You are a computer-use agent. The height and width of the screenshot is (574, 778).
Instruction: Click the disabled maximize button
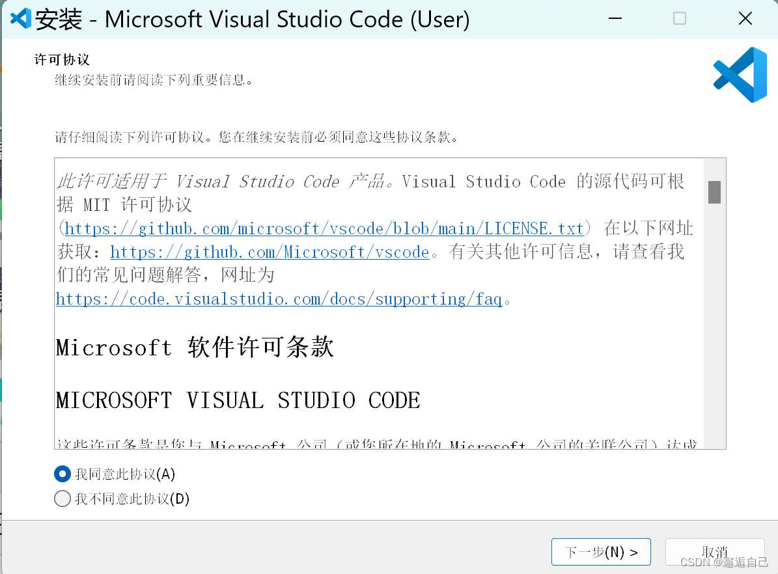(680, 19)
